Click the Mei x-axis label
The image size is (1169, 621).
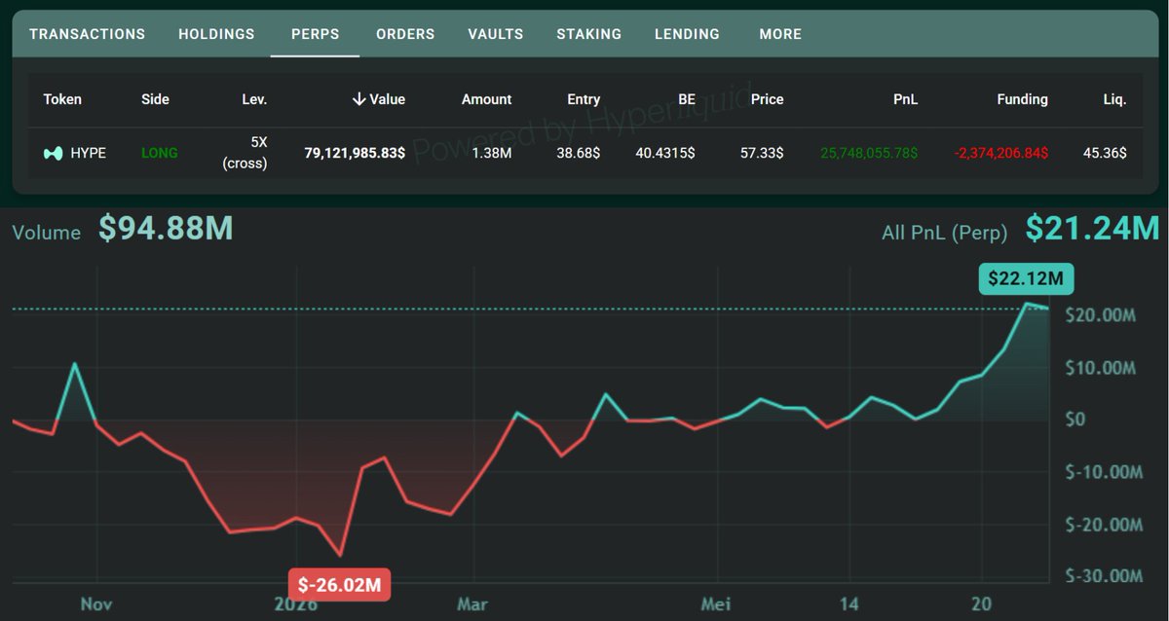716,603
